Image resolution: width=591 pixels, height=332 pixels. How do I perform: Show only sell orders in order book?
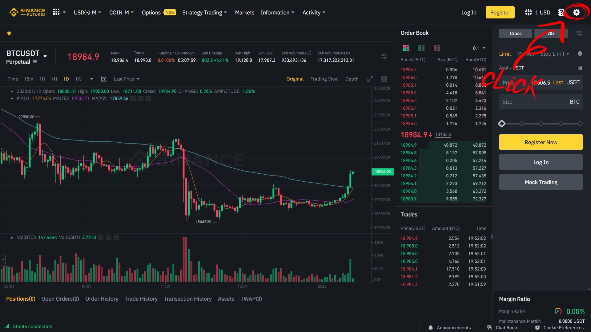click(x=437, y=48)
